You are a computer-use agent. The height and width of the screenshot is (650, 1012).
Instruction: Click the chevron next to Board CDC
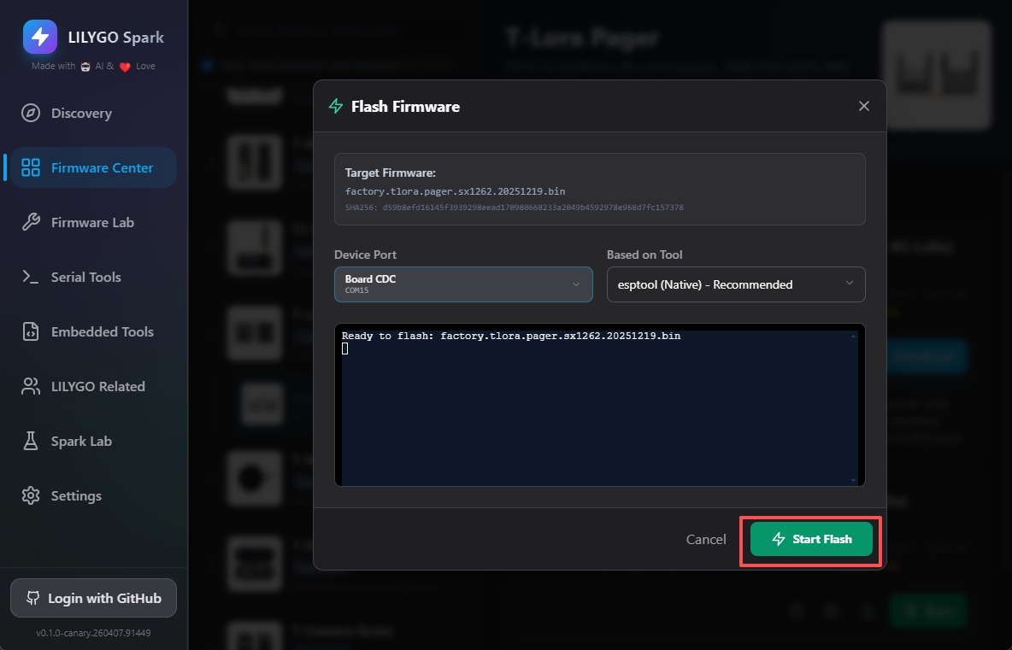(x=576, y=284)
